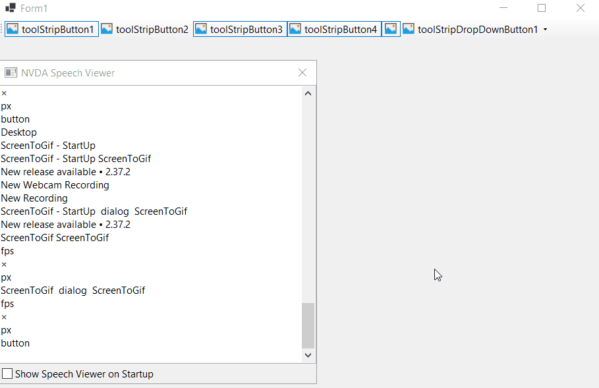This screenshot has width=599, height=388.
Task: Click the NVDA Speech Viewer titlebar icon
Action: pos(9,72)
